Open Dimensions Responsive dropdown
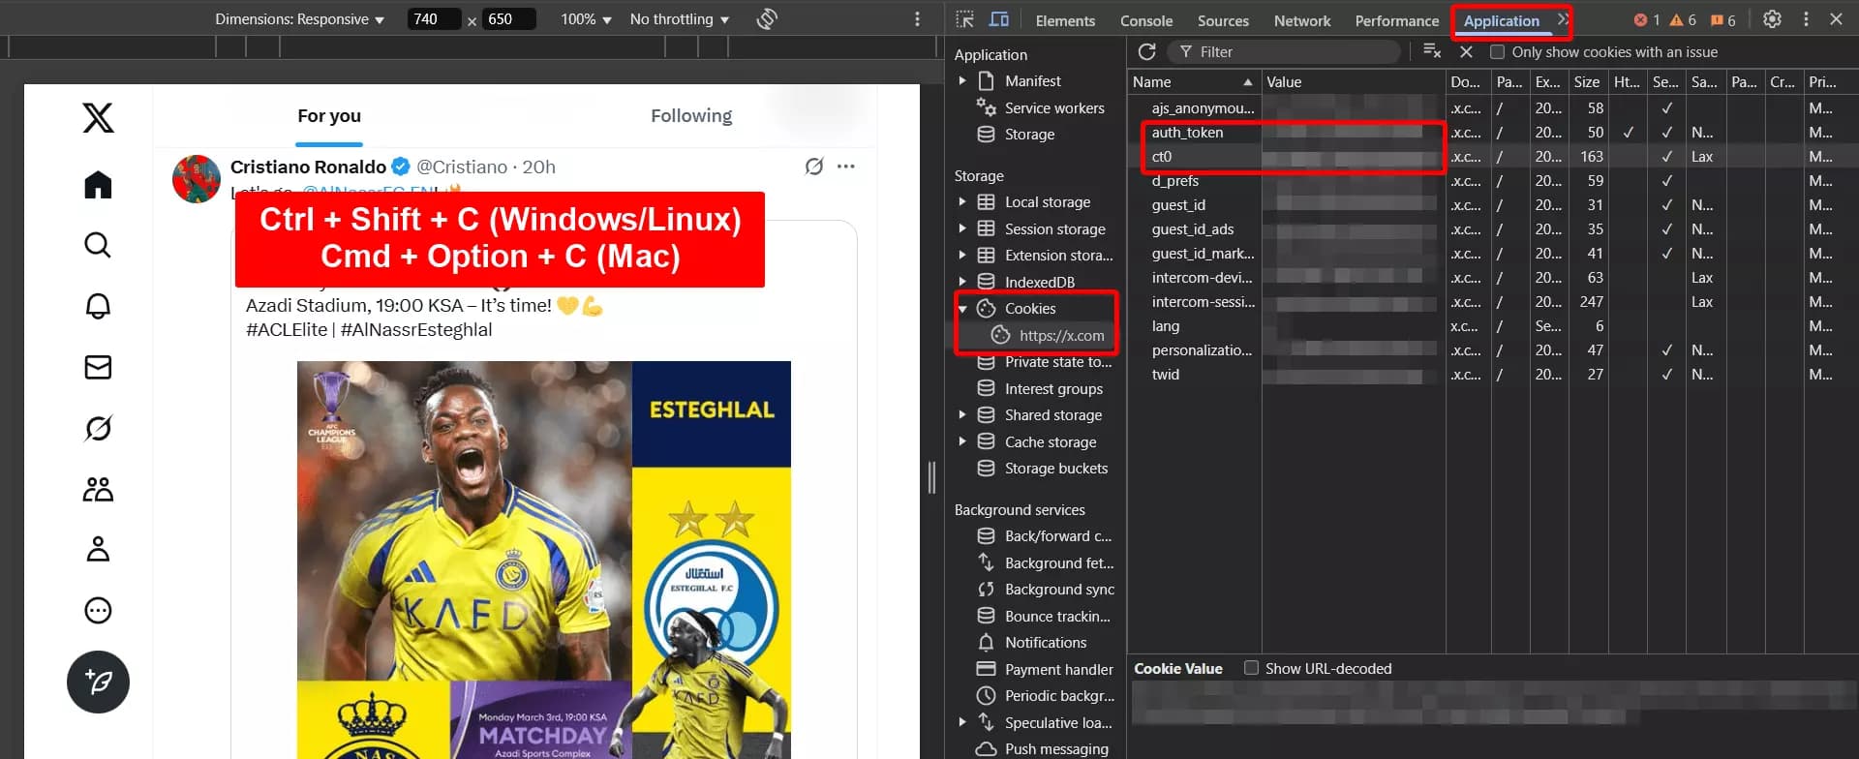Image resolution: width=1859 pixels, height=759 pixels. tap(299, 19)
